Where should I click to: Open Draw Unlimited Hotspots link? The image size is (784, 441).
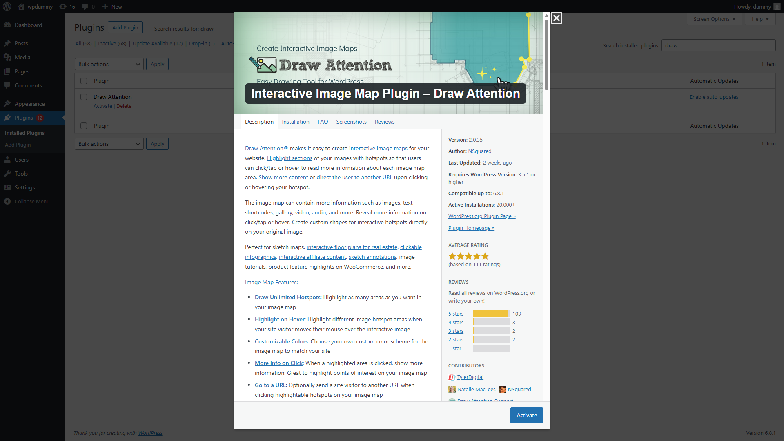click(287, 298)
